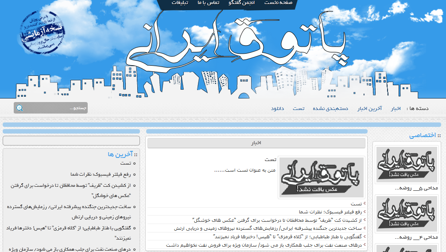446x252 pixels.
Task: Open انجمن گفتگو from top menu
Action: pyautogui.click(x=242, y=3)
